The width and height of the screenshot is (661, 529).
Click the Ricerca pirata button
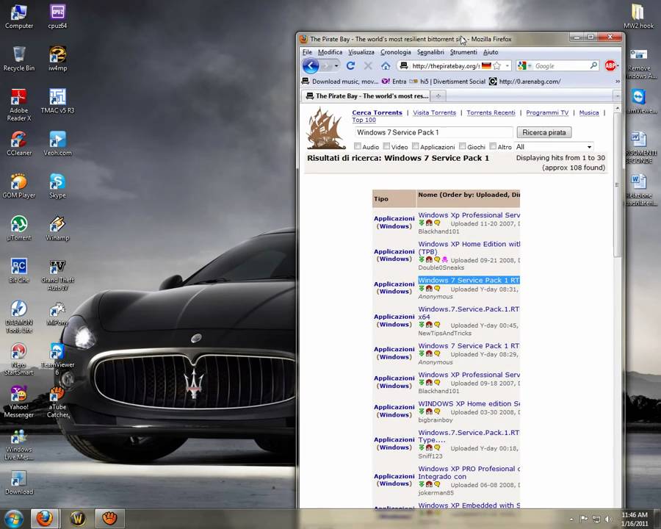(544, 132)
